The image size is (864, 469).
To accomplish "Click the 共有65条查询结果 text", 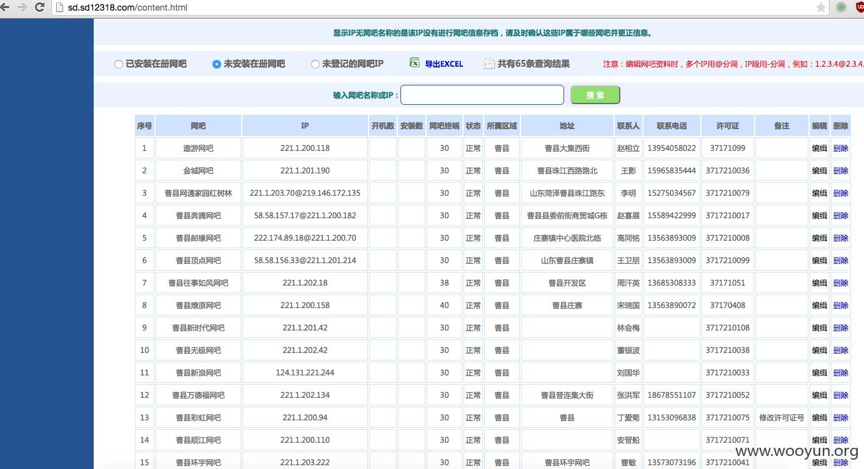I will tap(534, 64).
